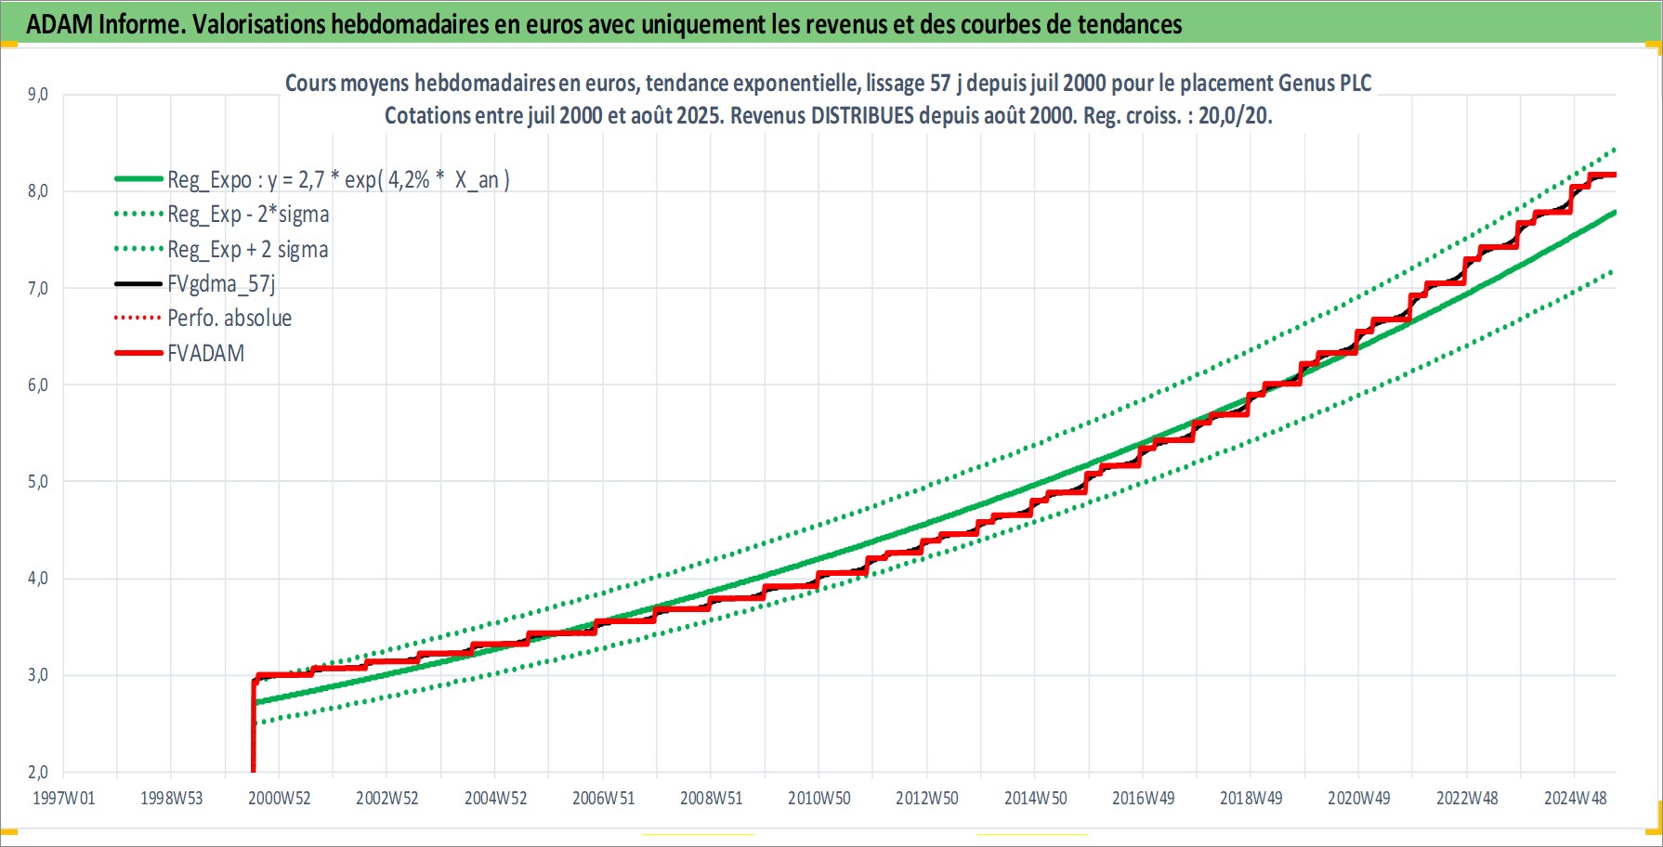The height and width of the screenshot is (847, 1663).
Task: Click the x-axis label 2024W48
Action: (1576, 798)
